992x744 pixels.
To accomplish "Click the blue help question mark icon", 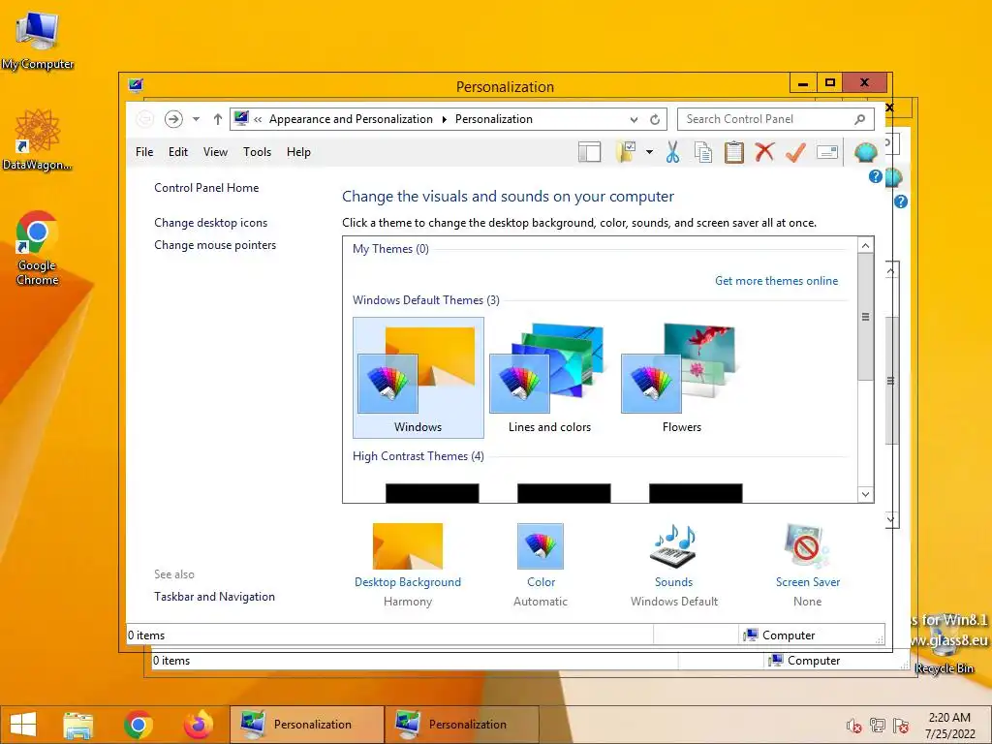I will pyautogui.click(x=875, y=176).
